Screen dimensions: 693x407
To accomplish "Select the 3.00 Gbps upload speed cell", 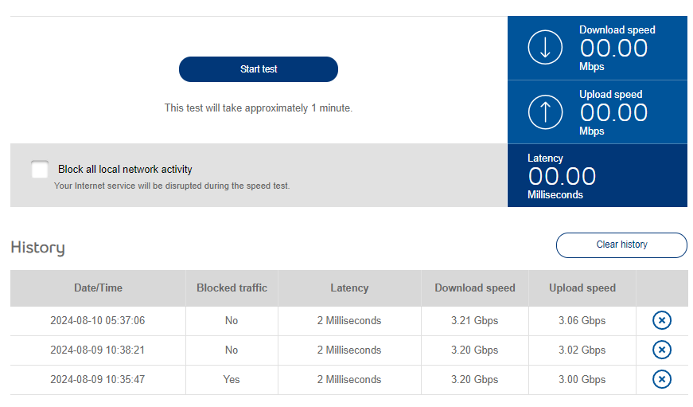I will point(582,379).
